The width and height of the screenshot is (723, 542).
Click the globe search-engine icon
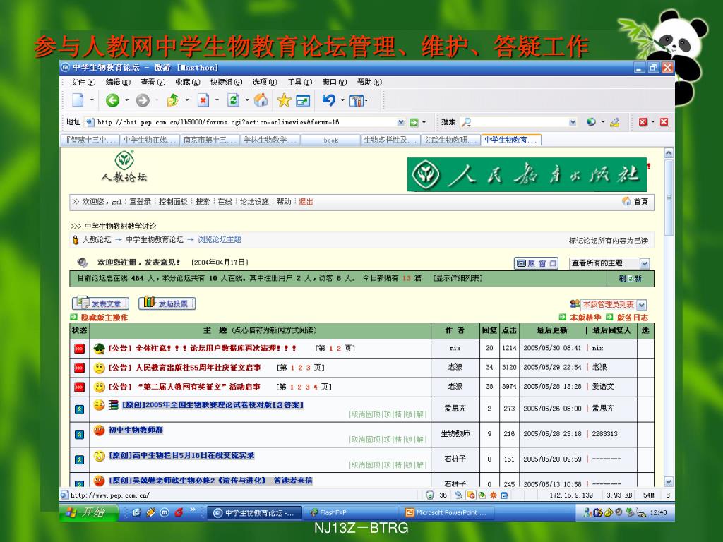pos(591,122)
